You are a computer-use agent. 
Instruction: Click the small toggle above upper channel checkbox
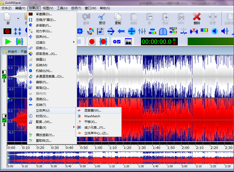coord(4,72)
